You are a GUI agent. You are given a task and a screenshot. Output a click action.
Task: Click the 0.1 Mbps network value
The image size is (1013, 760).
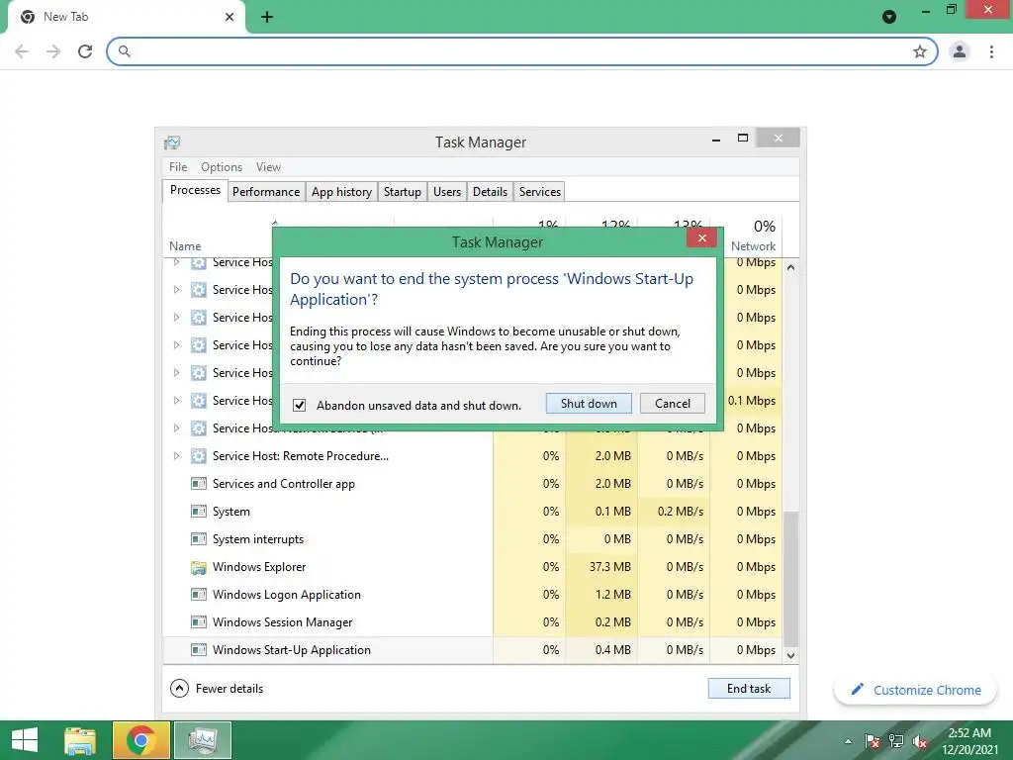(x=752, y=401)
